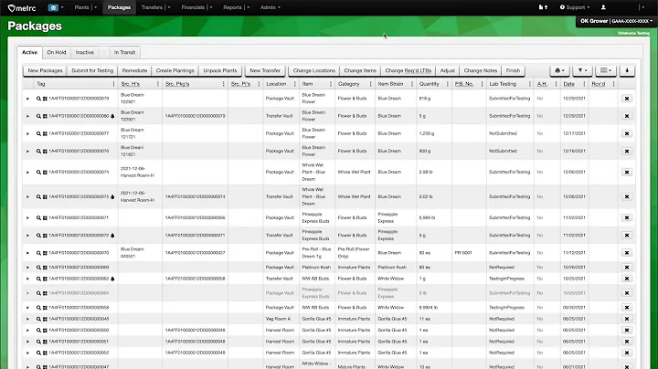Click the Metrc logo in the navbar
658x369 pixels.
[x=22, y=7]
